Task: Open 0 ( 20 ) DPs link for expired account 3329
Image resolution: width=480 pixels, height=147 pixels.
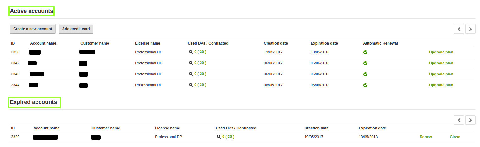Action: coord(228,137)
